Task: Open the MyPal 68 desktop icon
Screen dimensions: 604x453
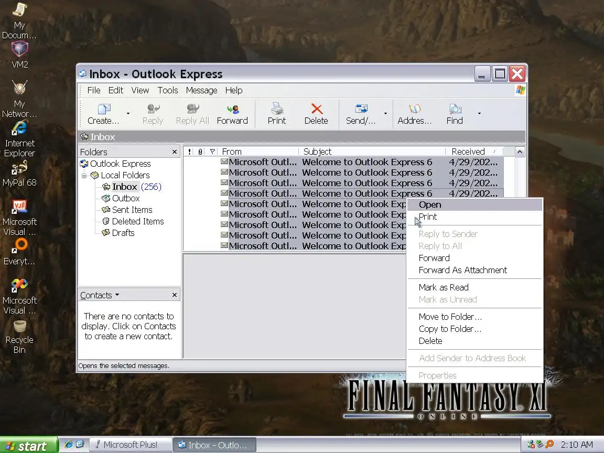Action: pos(19,174)
